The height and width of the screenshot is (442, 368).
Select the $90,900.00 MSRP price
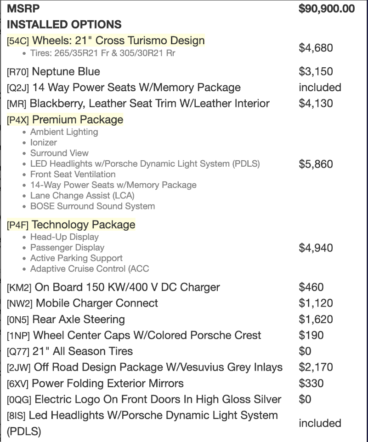[326, 8]
